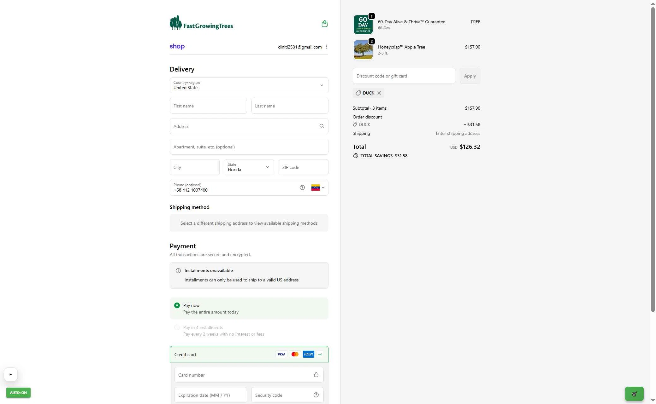The height and width of the screenshot is (404, 656).
Task: Remove the DUCK discount code
Action: pyautogui.click(x=379, y=93)
